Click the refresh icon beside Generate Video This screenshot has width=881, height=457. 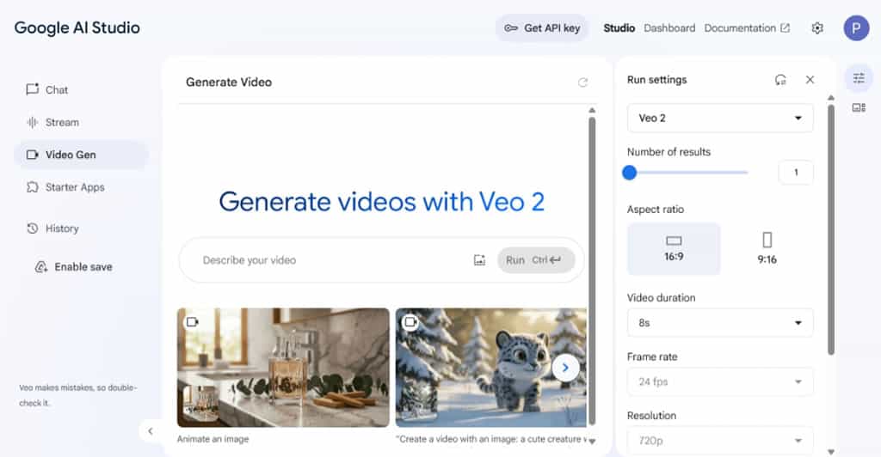tap(582, 82)
